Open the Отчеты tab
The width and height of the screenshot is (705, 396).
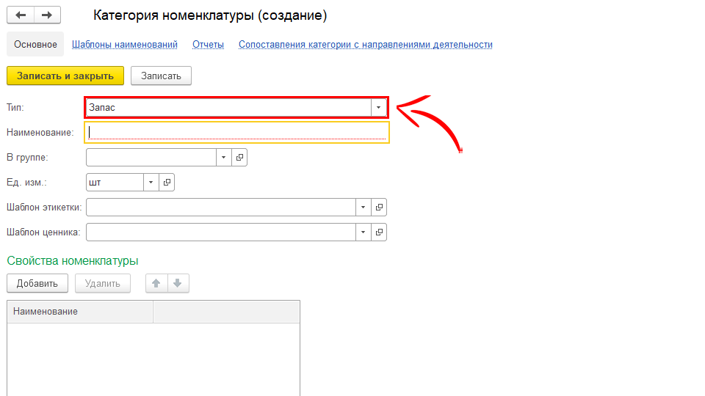coord(208,45)
